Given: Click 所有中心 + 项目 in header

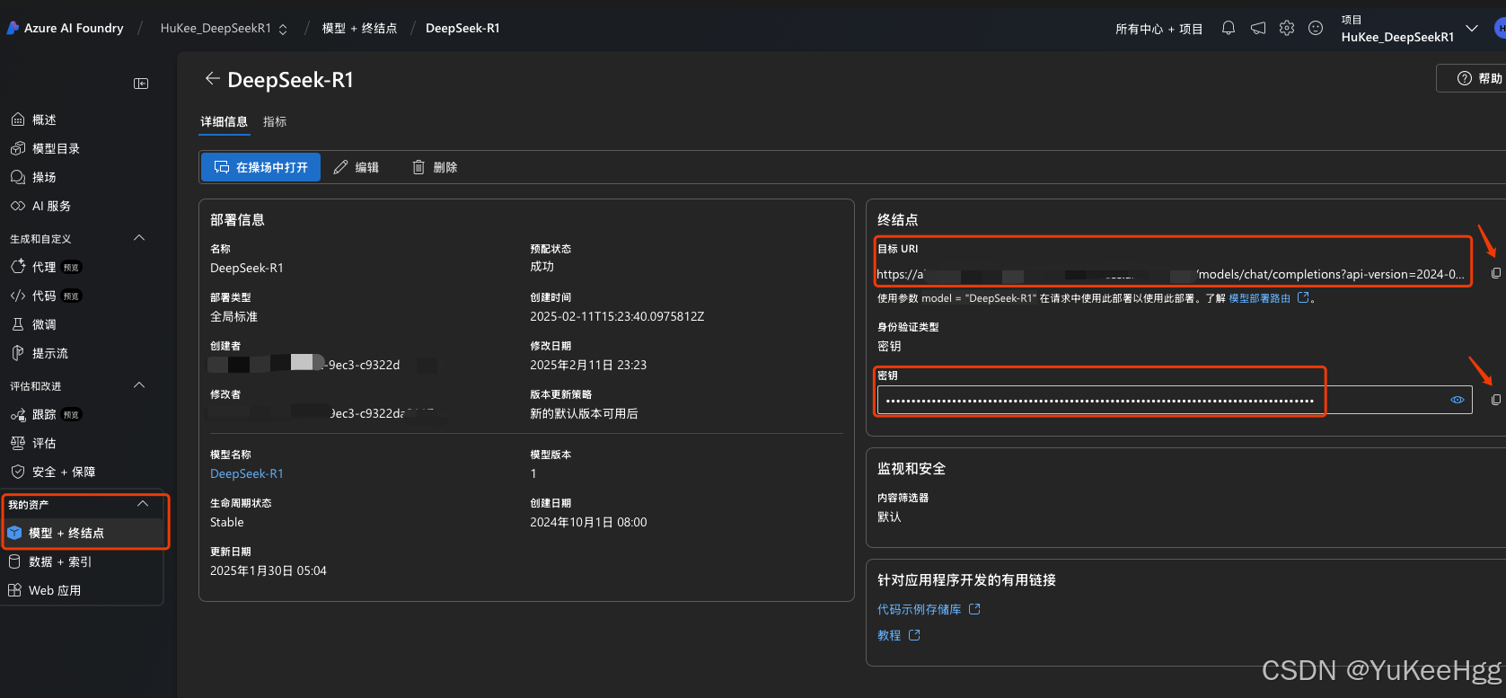Looking at the screenshot, I should (1158, 29).
